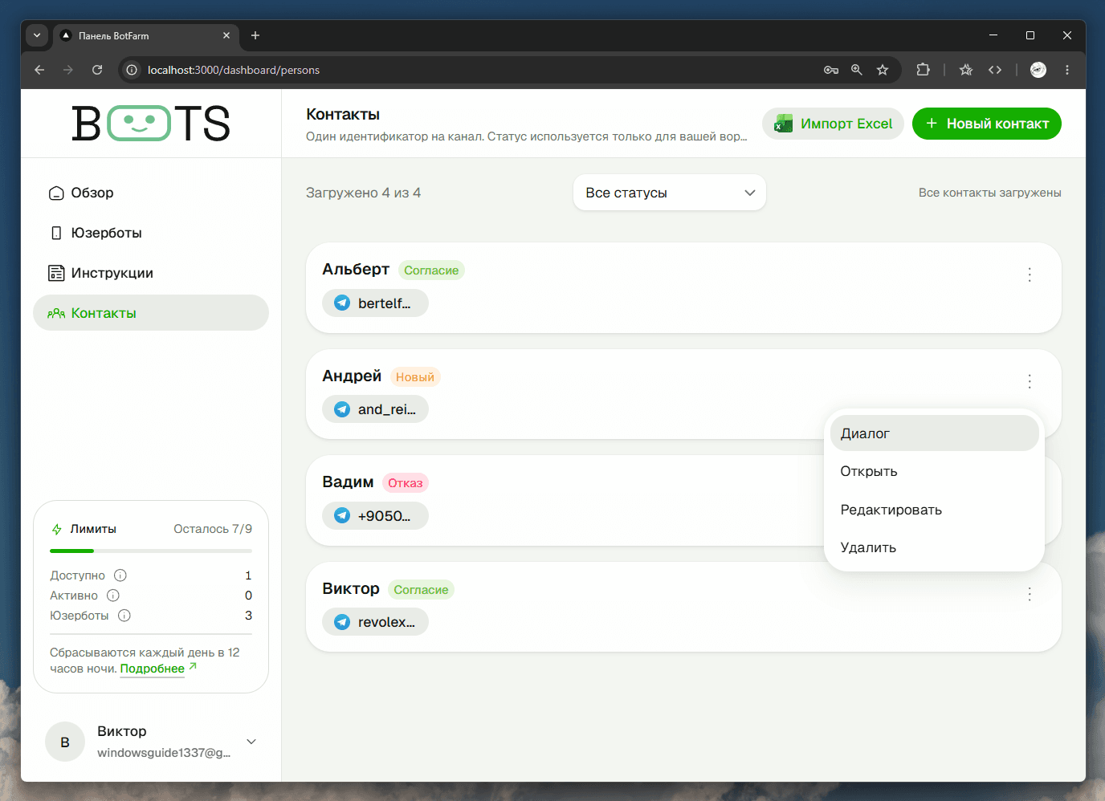The width and height of the screenshot is (1105, 801).
Task: Click the user avatar with letter В
Action: [65, 742]
